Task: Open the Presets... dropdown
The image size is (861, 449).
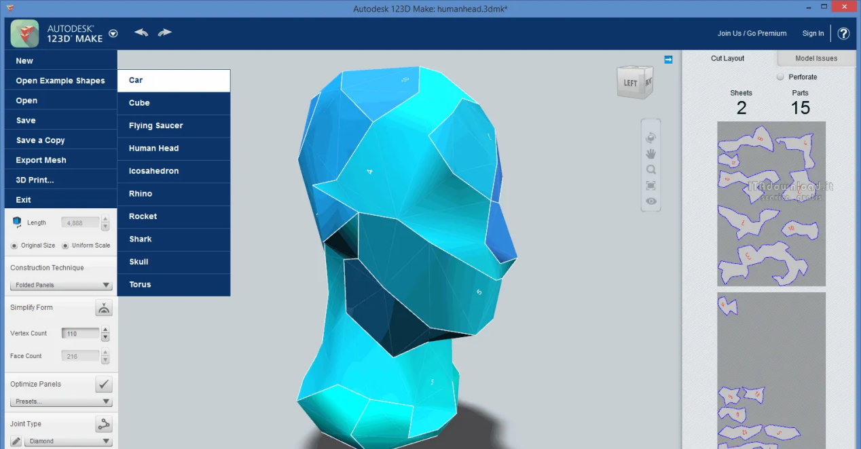Action: point(61,402)
